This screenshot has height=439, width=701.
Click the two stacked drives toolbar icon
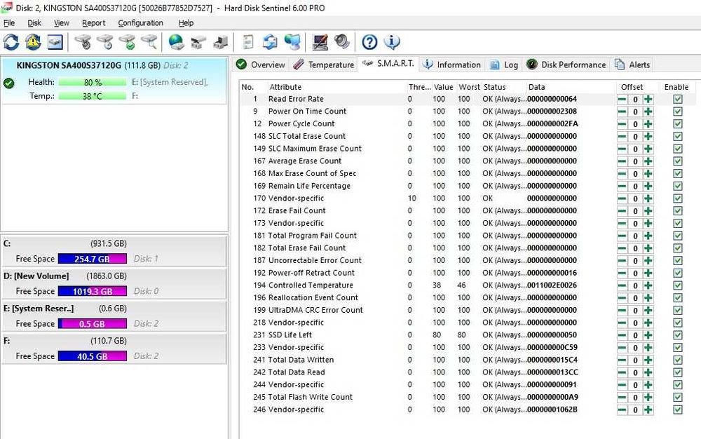pyautogui.click(x=198, y=43)
